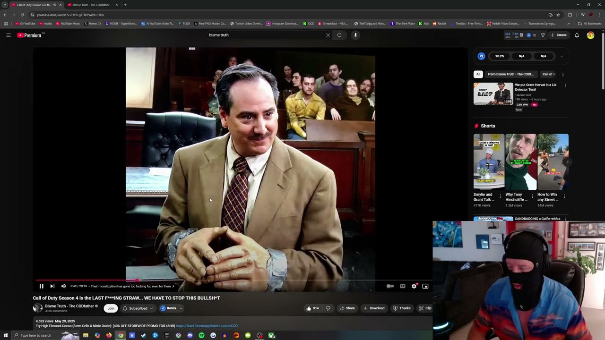Open options for the Grant Horvat lie detector video
The height and width of the screenshot is (340, 605).
click(565, 85)
